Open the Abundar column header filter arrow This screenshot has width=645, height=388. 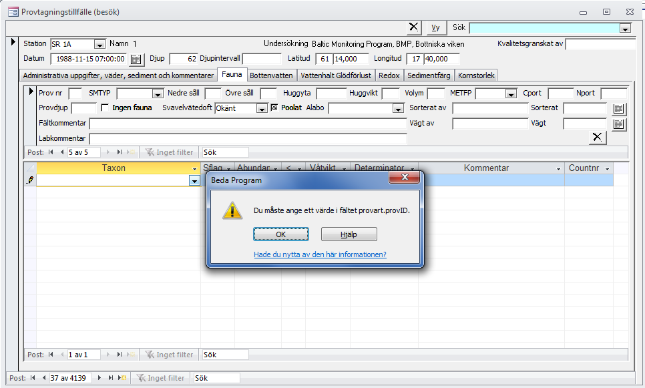(x=276, y=169)
